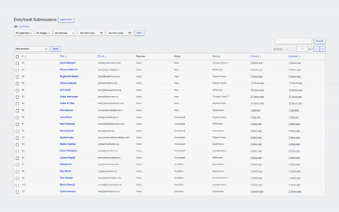This screenshot has height=212, width=339.
Task: Open the second date filter calendar picker
Action: pyautogui.click(x=130, y=33)
